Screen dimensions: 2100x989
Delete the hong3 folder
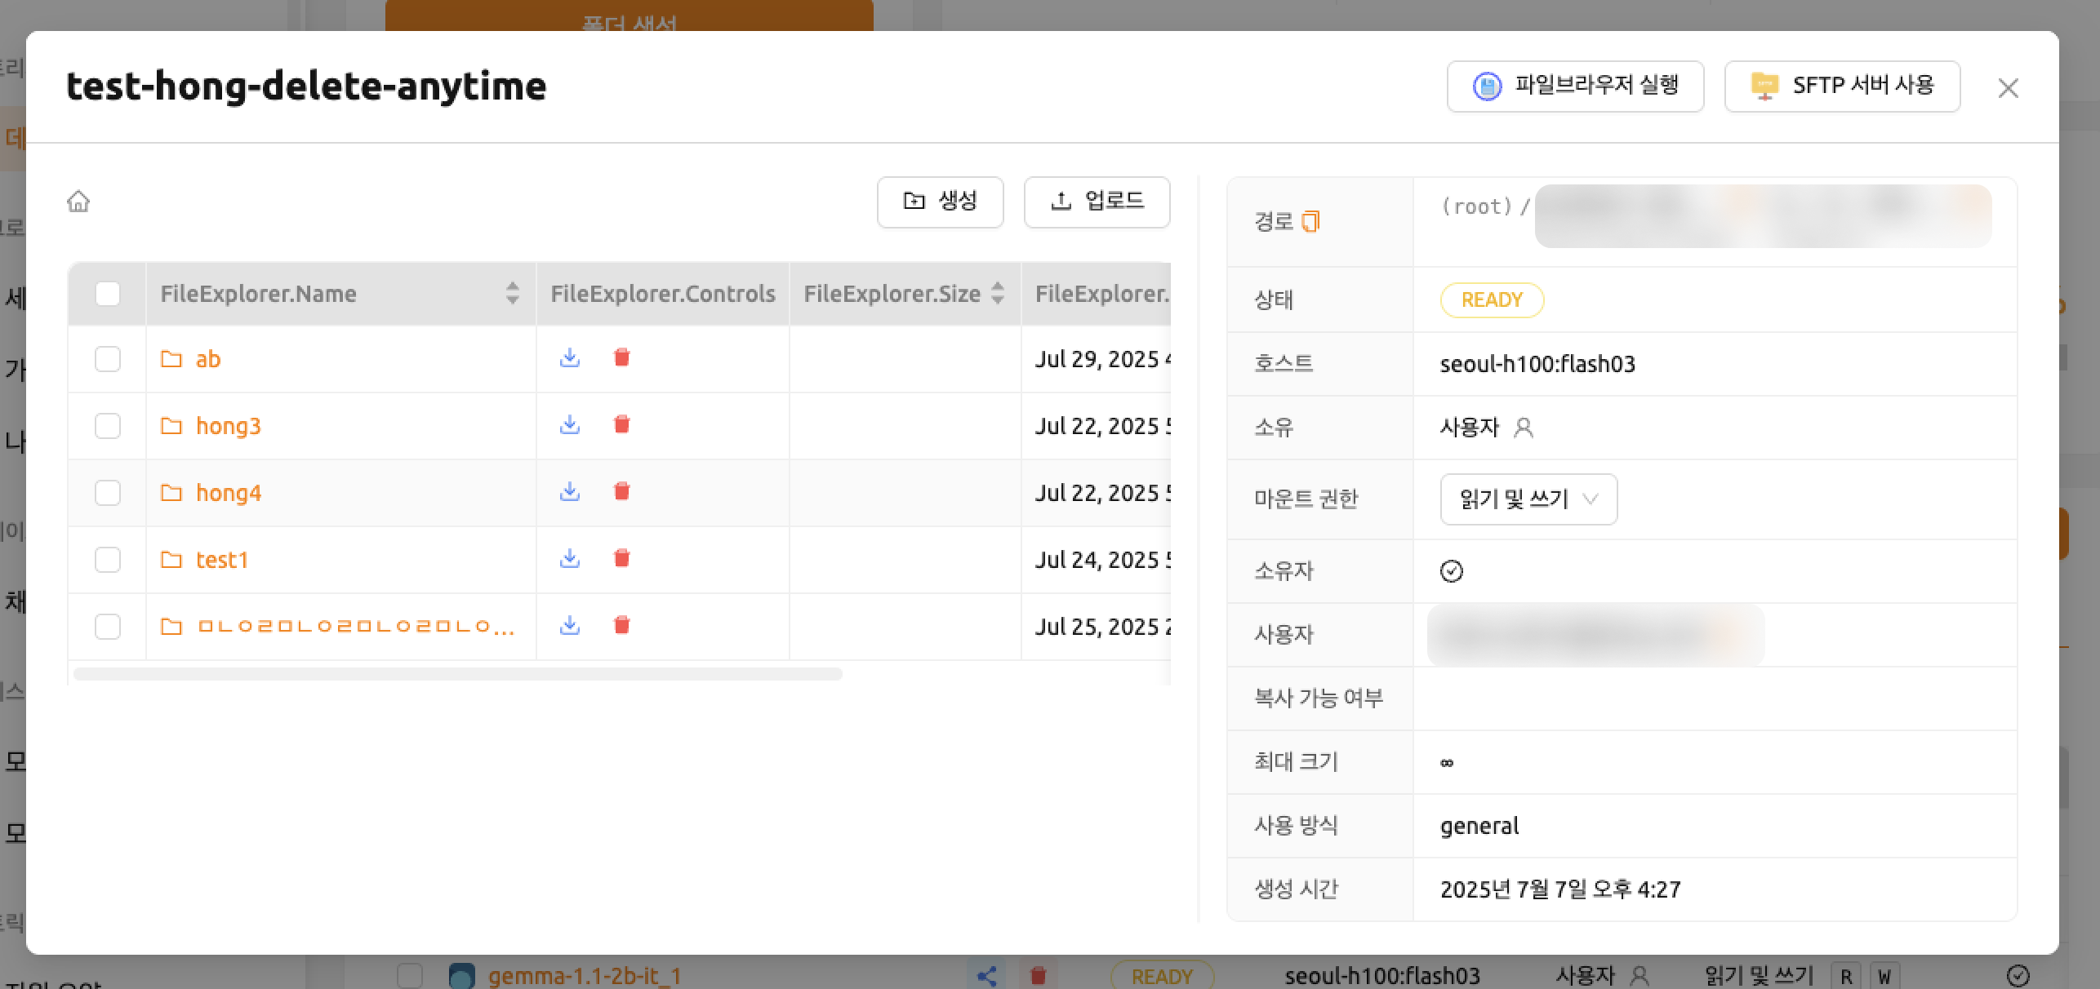tap(621, 425)
